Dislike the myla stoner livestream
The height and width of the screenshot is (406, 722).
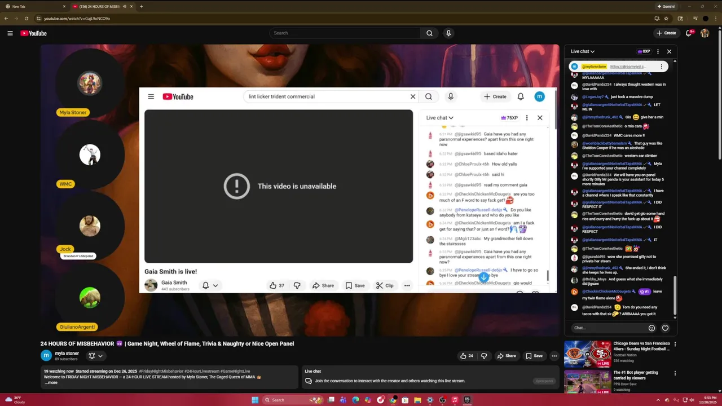tap(483, 356)
